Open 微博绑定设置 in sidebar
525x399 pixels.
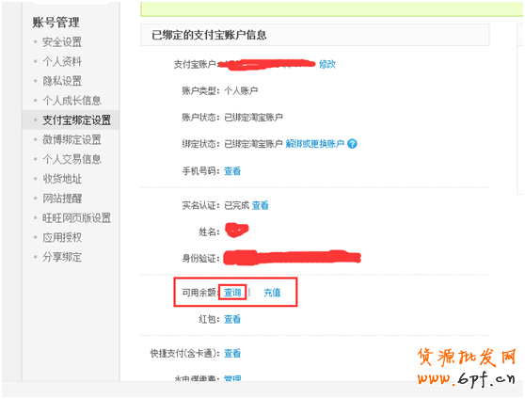(72, 139)
